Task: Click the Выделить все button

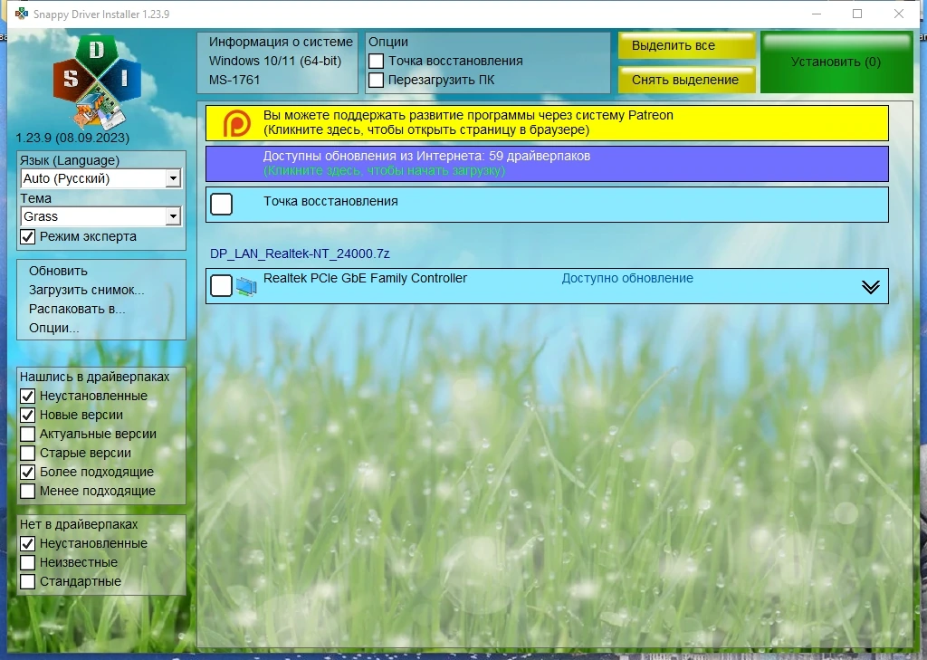Action: coord(687,45)
